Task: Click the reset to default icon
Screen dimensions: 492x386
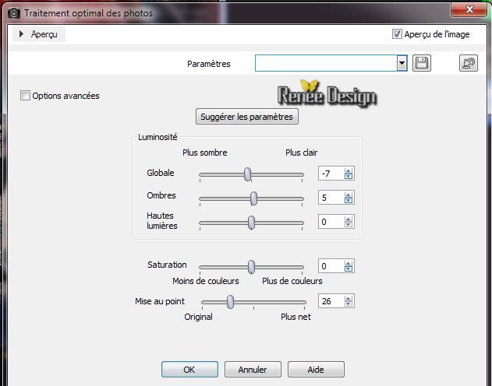Action: click(468, 63)
